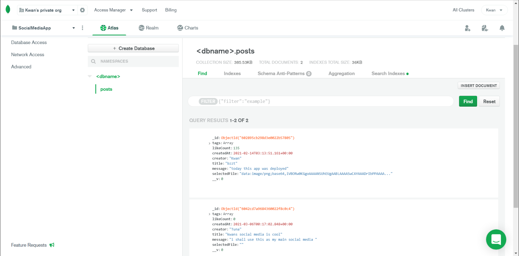The width and height of the screenshot is (519, 256).
Task: Open the Search Indexes tab
Action: pos(390,73)
